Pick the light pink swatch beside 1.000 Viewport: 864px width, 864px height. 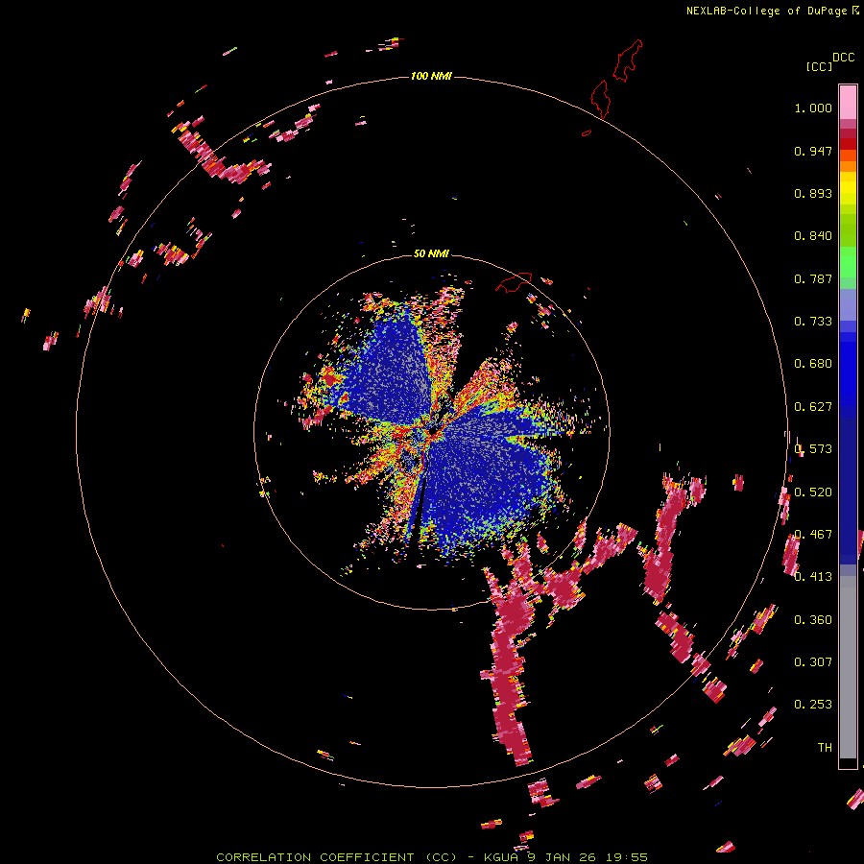tap(848, 103)
